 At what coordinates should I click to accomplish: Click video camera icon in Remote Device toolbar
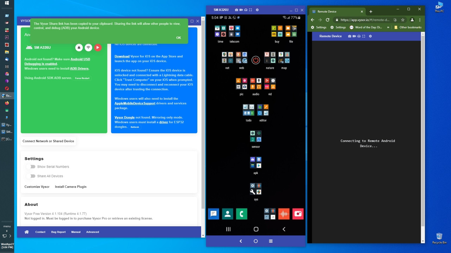(354, 36)
